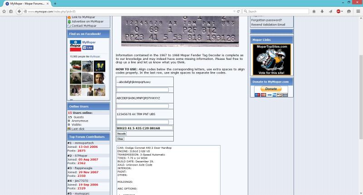Screen dimensions: 363x195
Task: Open the Advertise on MyMopar link
Action: (88, 21)
